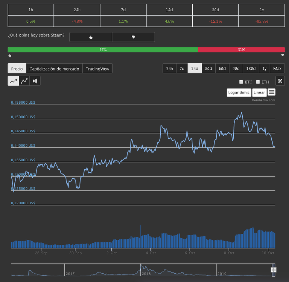Switch to the Precio tab

click(17, 68)
